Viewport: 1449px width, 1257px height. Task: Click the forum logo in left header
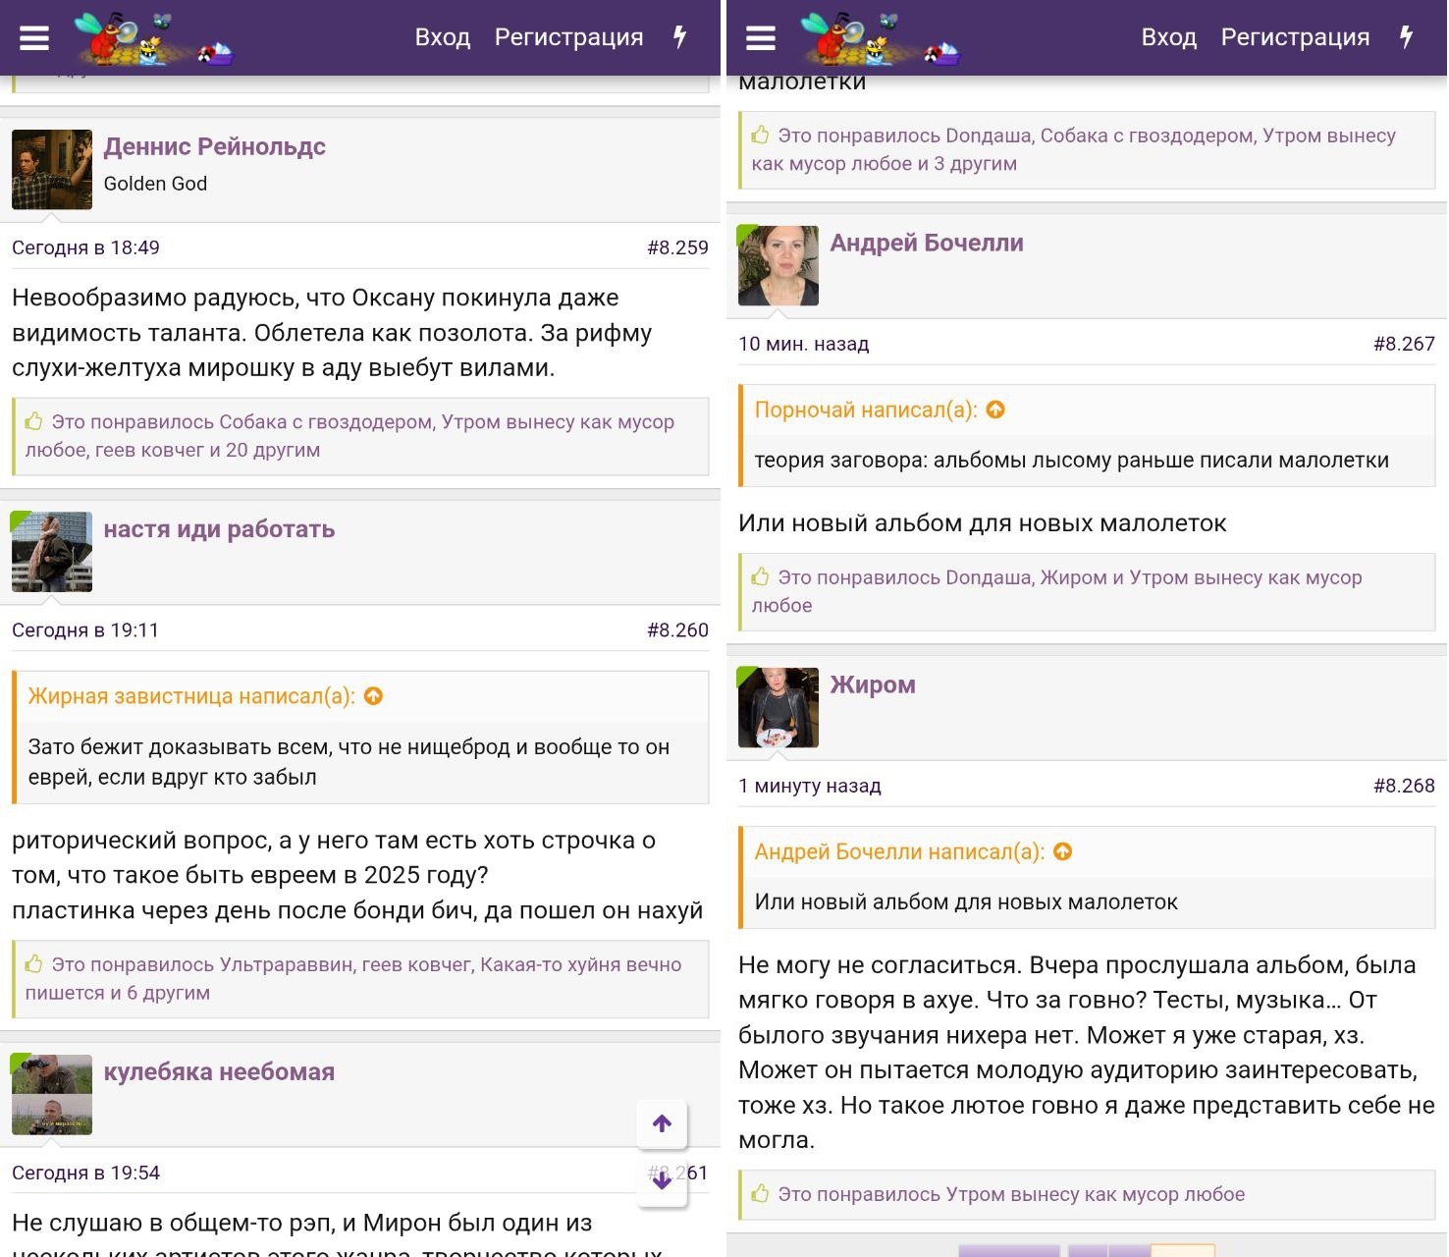coord(154,39)
